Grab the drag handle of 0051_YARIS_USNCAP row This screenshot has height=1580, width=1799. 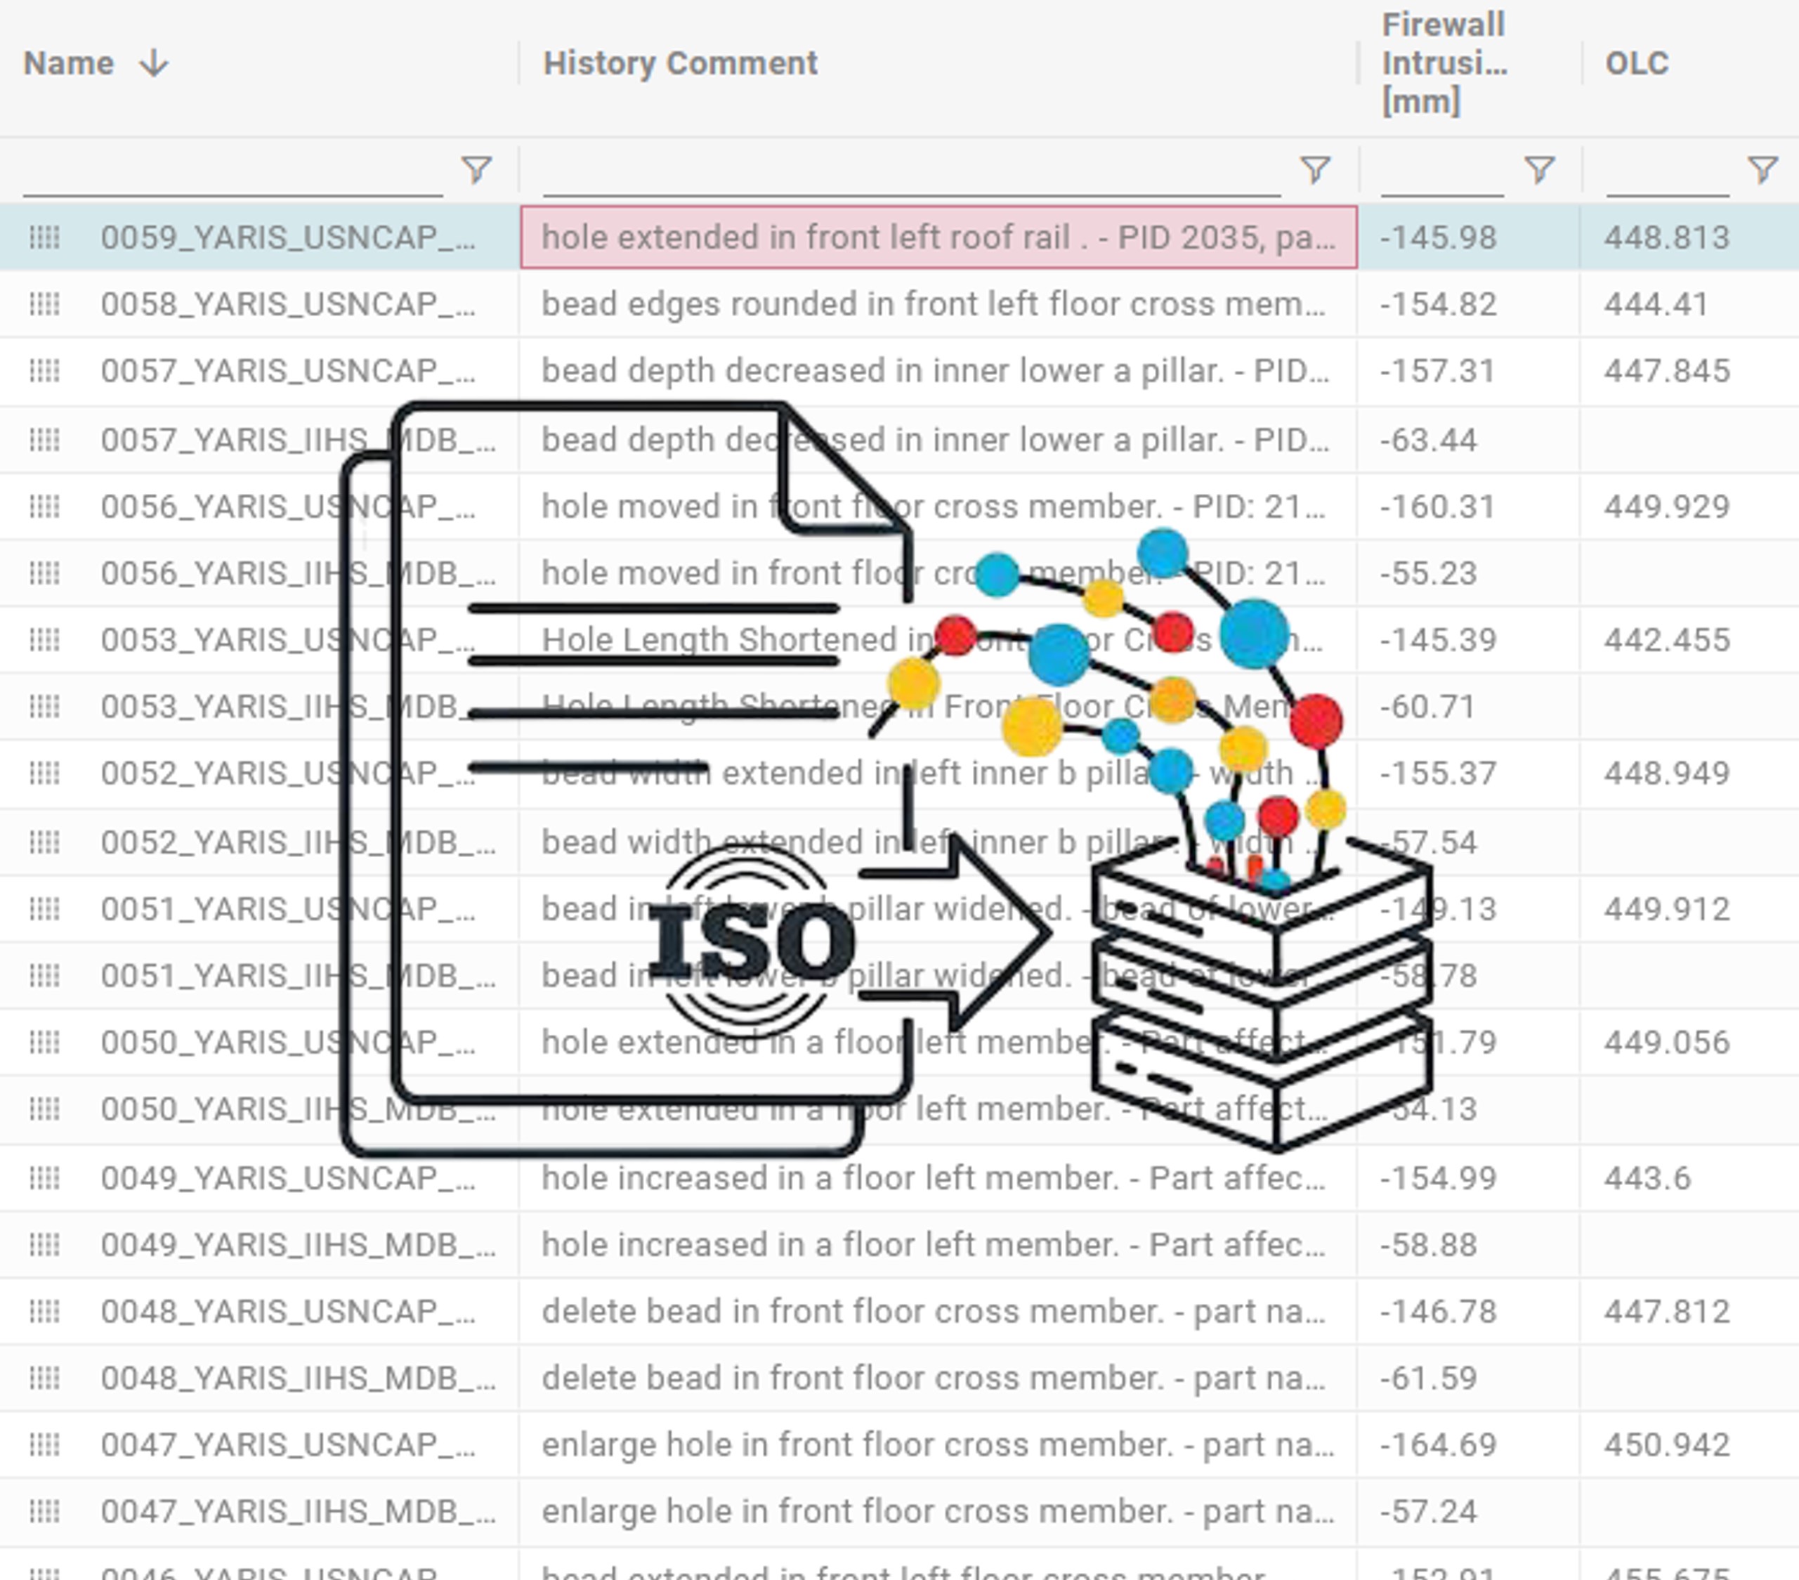point(45,908)
